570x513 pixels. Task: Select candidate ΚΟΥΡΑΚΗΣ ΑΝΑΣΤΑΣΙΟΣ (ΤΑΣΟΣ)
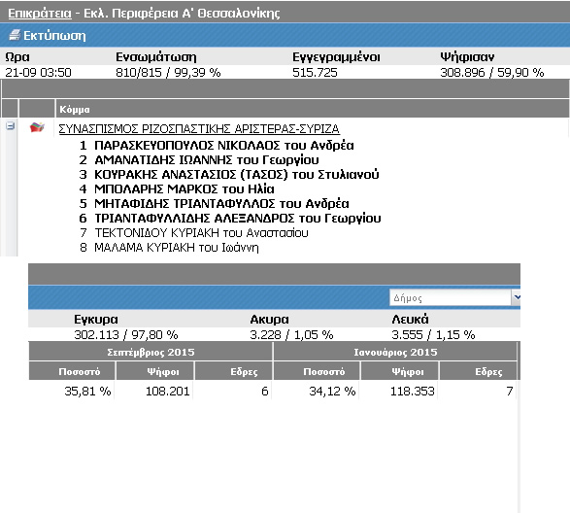click(x=191, y=174)
